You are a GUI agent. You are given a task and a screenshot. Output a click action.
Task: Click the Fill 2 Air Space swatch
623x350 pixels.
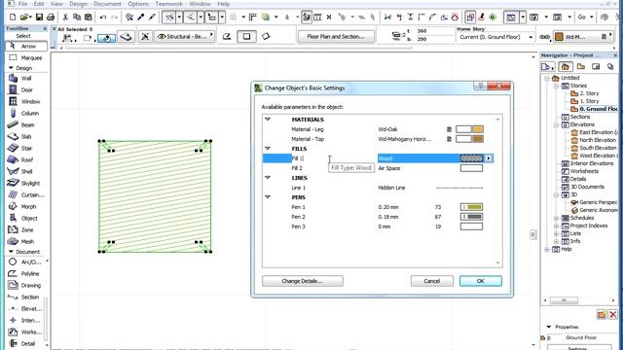pyautogui.click(x=471, y=168)
